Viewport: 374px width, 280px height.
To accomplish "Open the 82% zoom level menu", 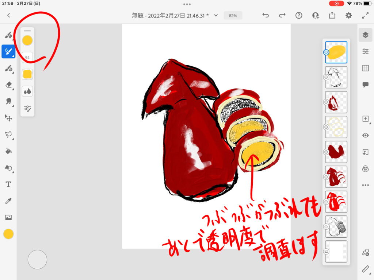I will (x=233, y=16).
